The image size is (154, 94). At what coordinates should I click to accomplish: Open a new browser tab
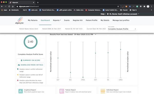[x=38, y=3]
